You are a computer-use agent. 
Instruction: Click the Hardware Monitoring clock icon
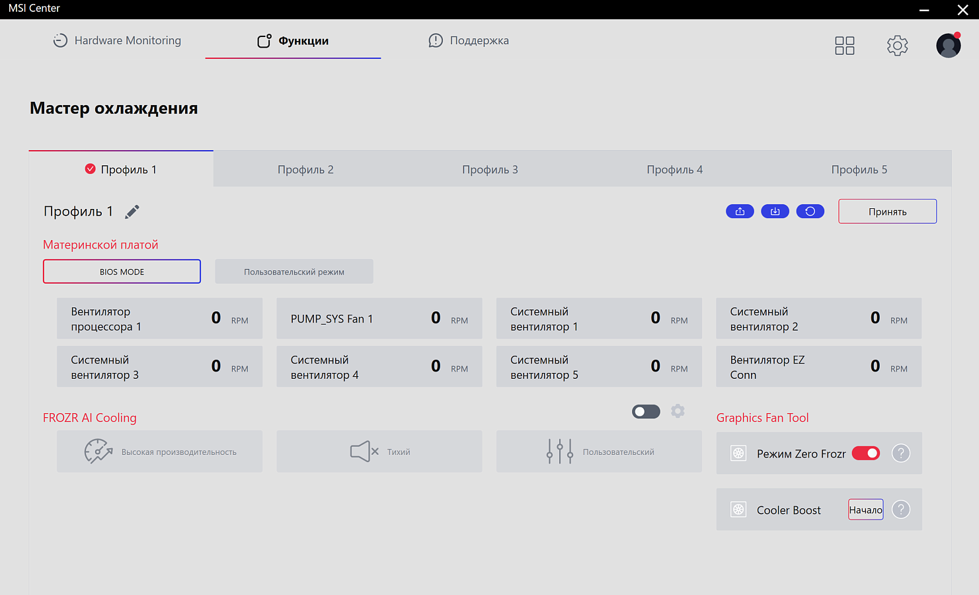click(x=60, y=40)
